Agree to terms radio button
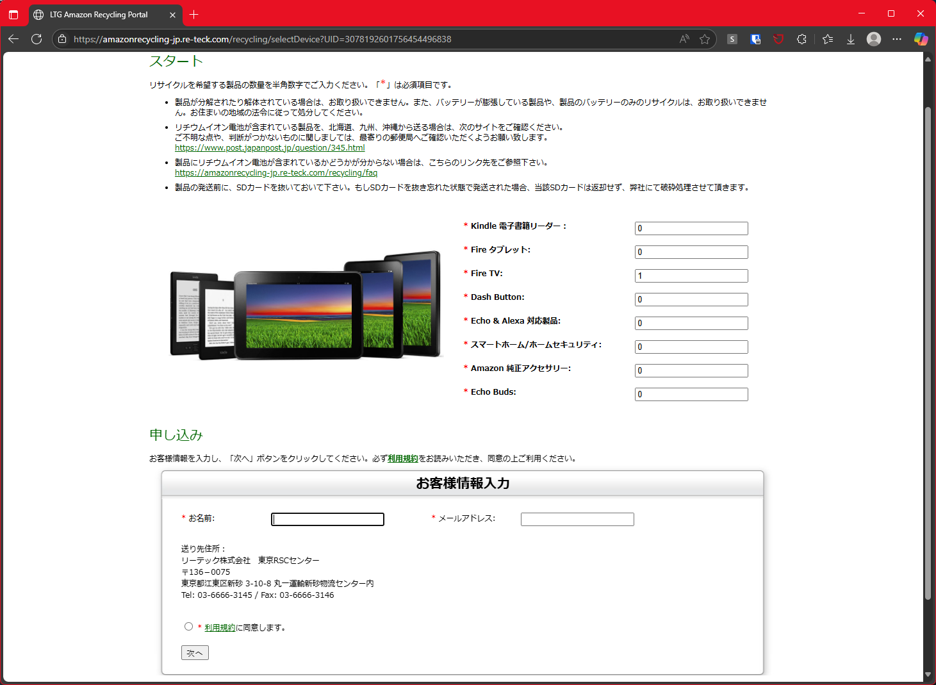Viewport: 936px width, 685px height. point(188,627)
